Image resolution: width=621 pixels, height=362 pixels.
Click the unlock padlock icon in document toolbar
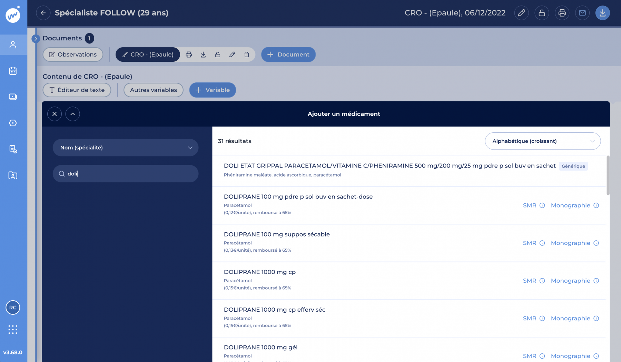point(218,54)
